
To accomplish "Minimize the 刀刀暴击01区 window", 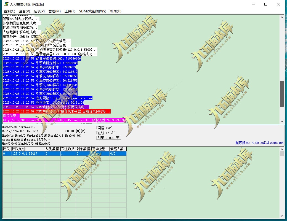I will pos(253,4).
